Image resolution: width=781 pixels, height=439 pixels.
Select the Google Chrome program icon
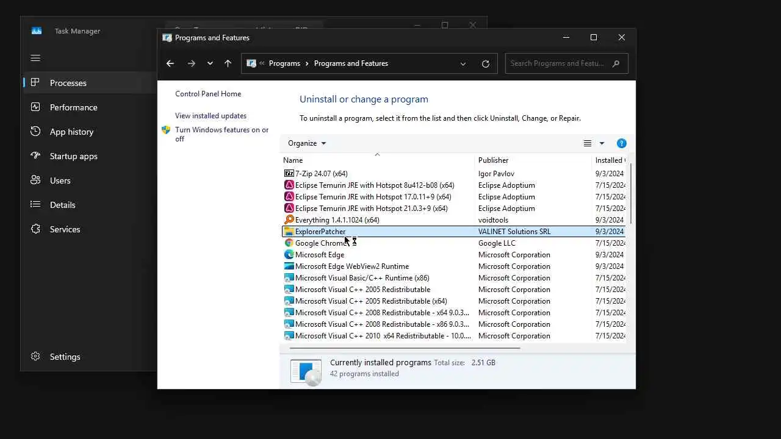tap(289, 243)
